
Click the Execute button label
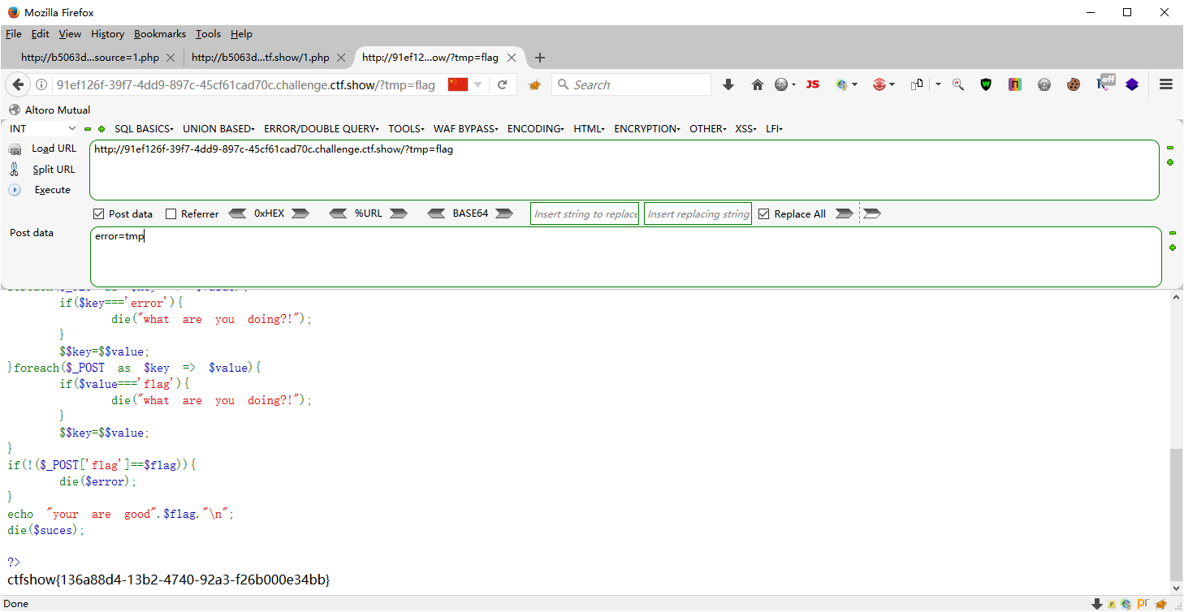tap(52, 190)
